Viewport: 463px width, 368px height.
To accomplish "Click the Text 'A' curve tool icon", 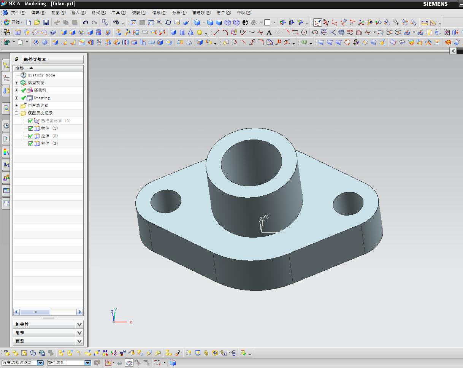I will tap(269, 32).
